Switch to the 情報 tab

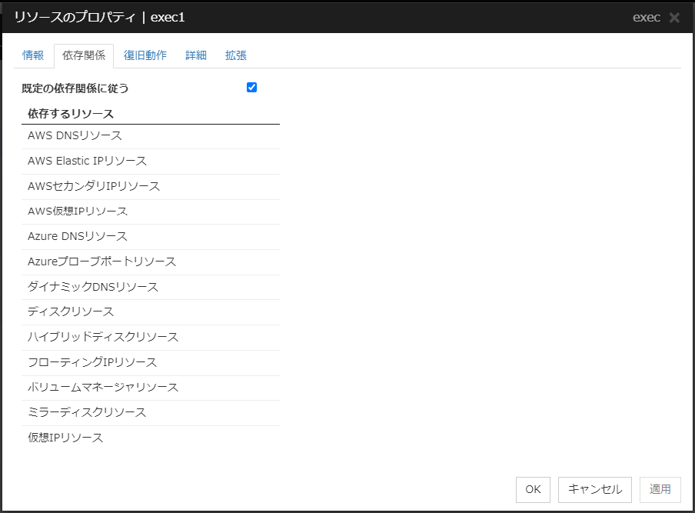coord(33,55)
